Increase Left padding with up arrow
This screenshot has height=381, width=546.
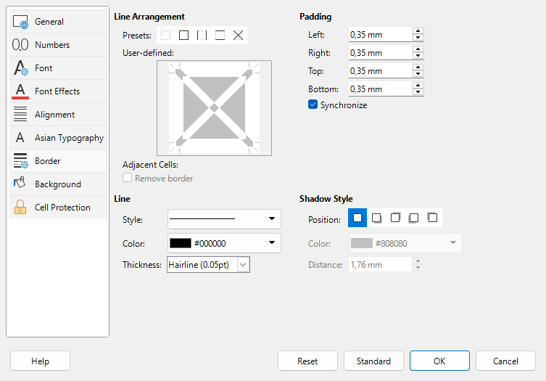(418, 31)
